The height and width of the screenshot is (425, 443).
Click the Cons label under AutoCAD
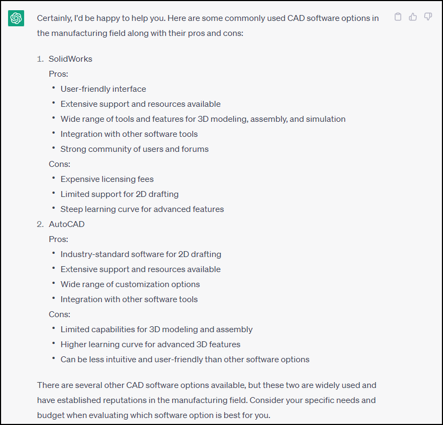[x=60, y=314]
